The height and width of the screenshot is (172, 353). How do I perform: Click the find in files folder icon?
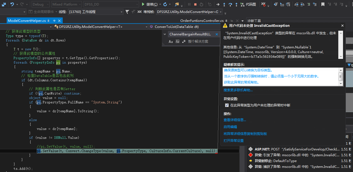coord(177,4)
